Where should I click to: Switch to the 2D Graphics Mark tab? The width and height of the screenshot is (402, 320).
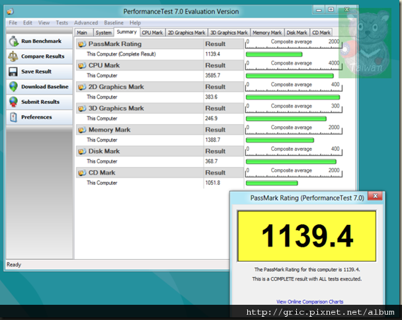[186, 32]
